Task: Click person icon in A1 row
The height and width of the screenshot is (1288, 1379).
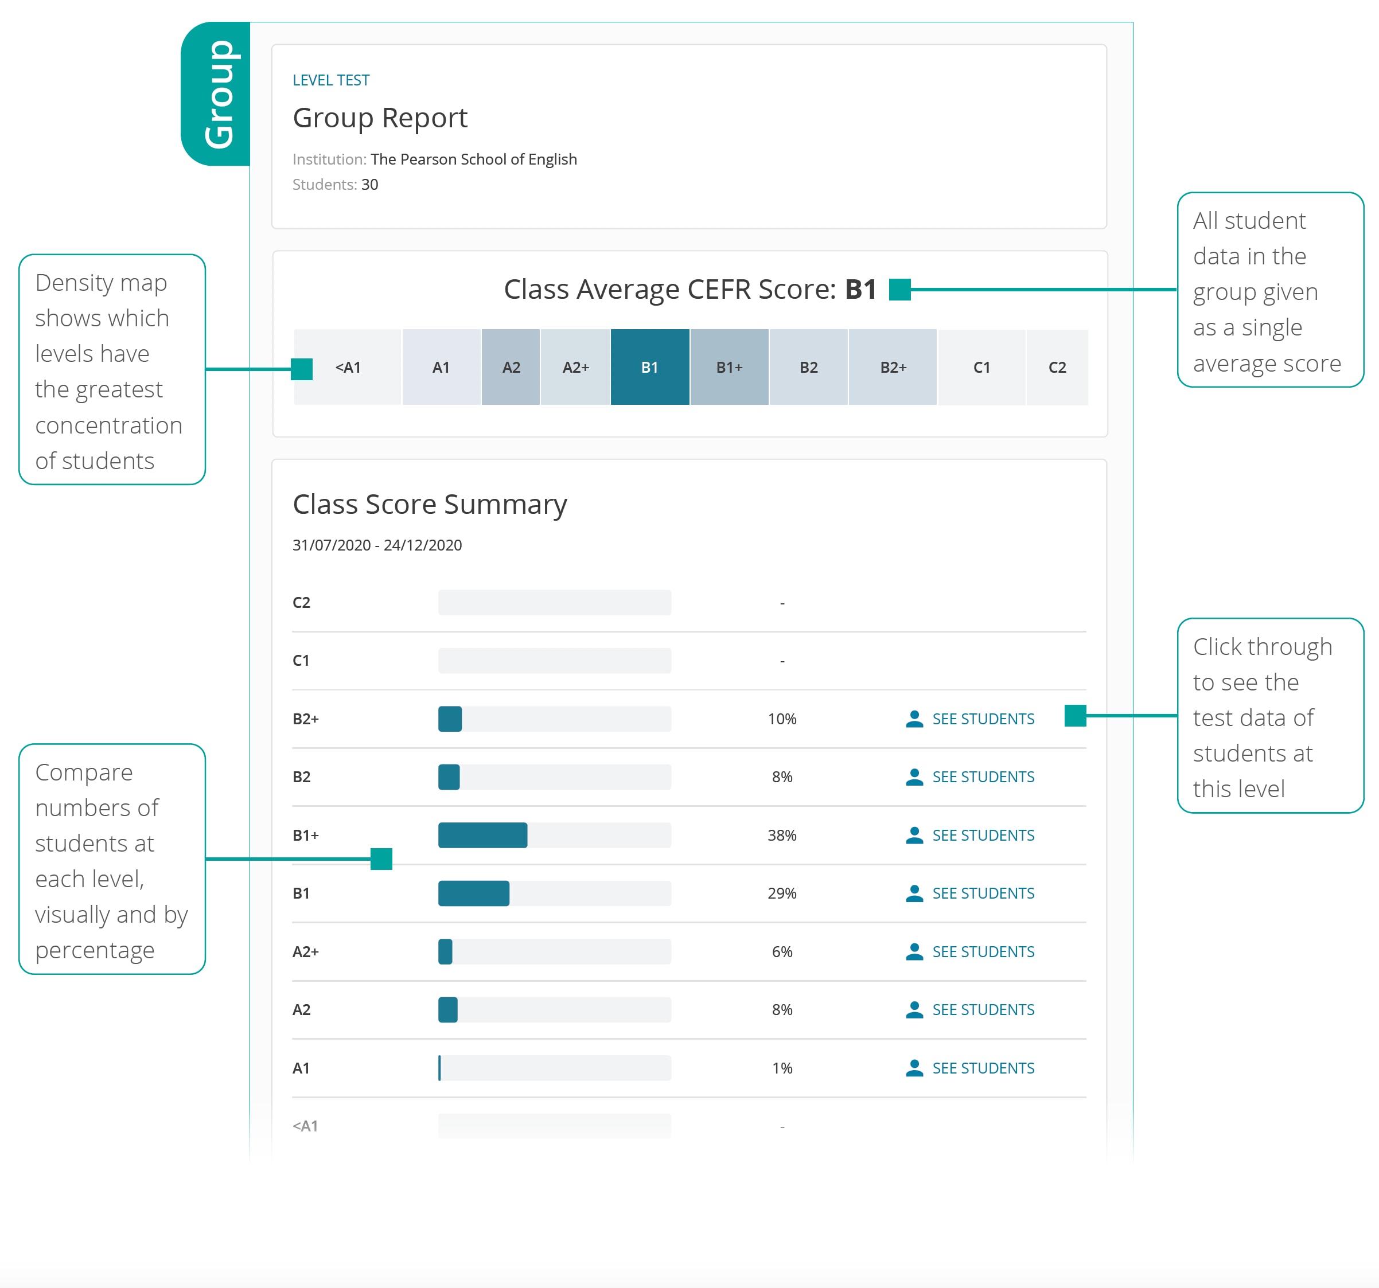Action: (x=914, y=1069)
